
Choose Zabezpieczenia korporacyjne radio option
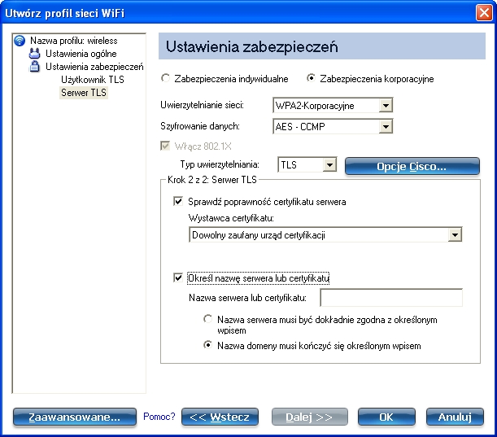pos(311,78)
